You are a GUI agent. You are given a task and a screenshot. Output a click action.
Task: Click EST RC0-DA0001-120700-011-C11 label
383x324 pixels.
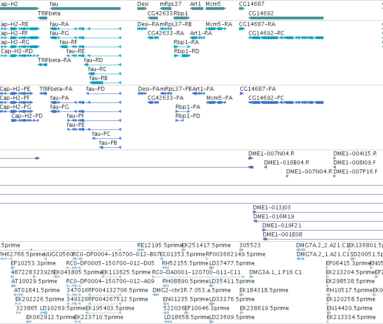(196, 272)
